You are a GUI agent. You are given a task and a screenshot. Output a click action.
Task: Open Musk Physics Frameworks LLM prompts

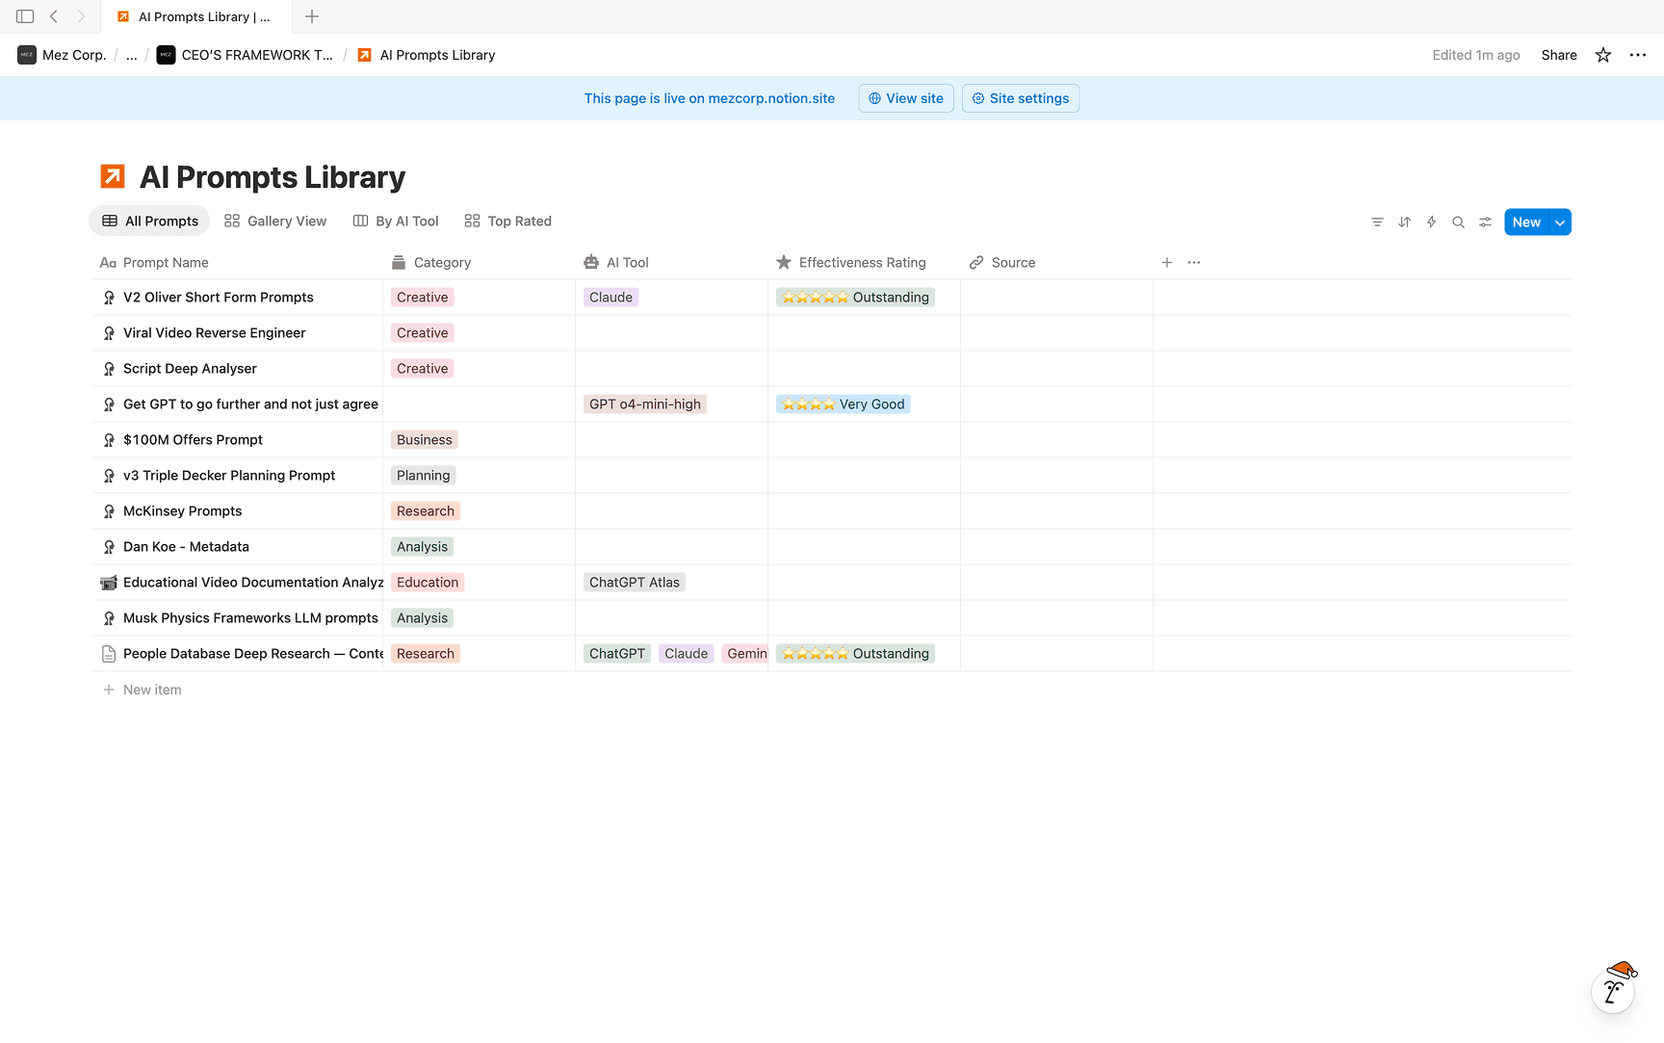(250, 618)
